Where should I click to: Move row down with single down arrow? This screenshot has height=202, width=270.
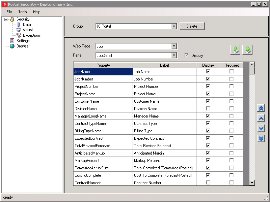pos(261,129)
